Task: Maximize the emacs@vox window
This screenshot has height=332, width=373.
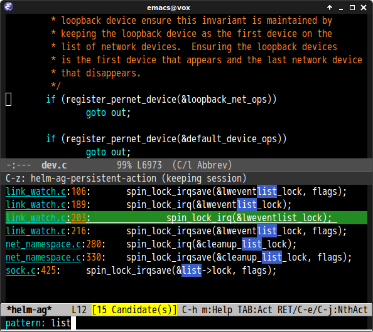Action: tap(352, 8)
